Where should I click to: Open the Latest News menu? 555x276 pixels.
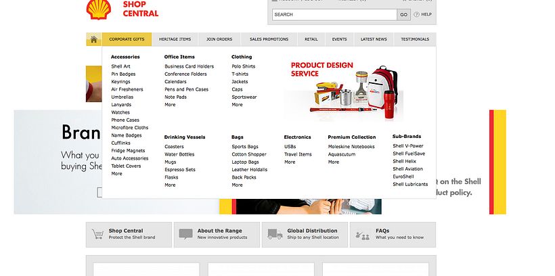pos(374,39)
